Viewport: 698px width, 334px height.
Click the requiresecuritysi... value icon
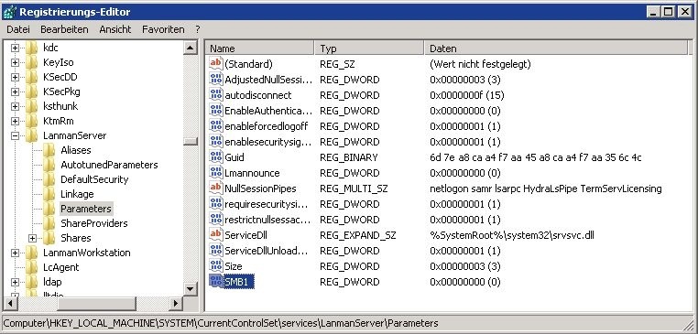[216, 204]
